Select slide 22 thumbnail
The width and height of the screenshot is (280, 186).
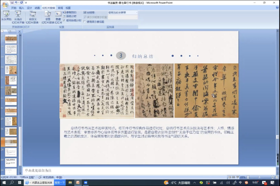(11, 90)
